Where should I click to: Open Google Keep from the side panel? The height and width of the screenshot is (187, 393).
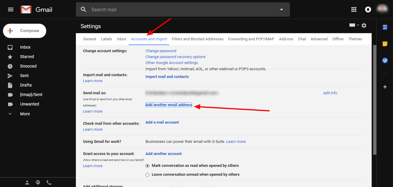(385, 44)
